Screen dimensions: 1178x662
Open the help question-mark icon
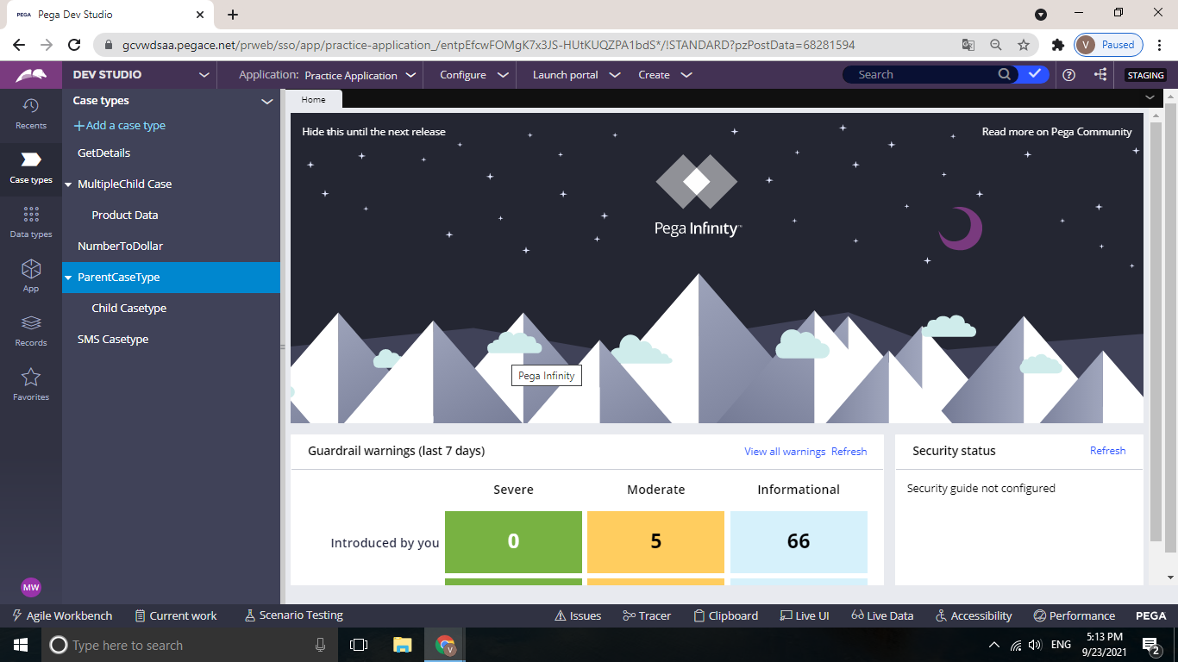(1069, 75)
